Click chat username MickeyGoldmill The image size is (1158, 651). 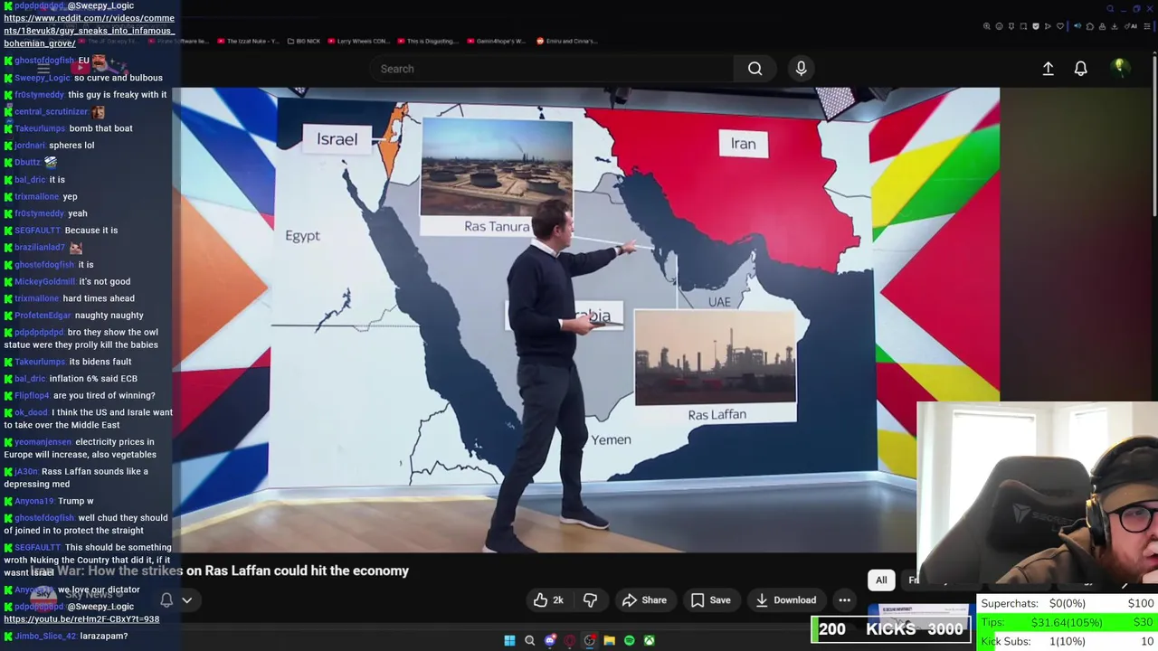(44, 282)
